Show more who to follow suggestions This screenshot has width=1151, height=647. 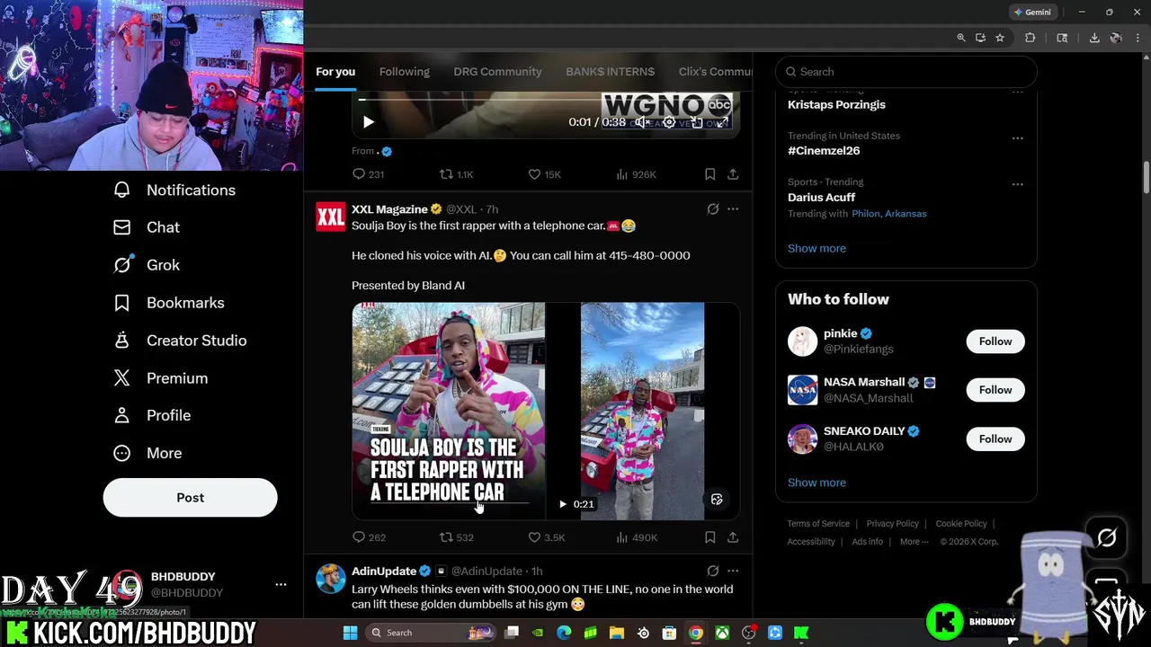[816, 483]
